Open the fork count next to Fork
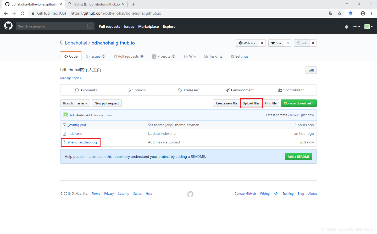377x234 pixels. pyautogui.click(x=313, y=43)
